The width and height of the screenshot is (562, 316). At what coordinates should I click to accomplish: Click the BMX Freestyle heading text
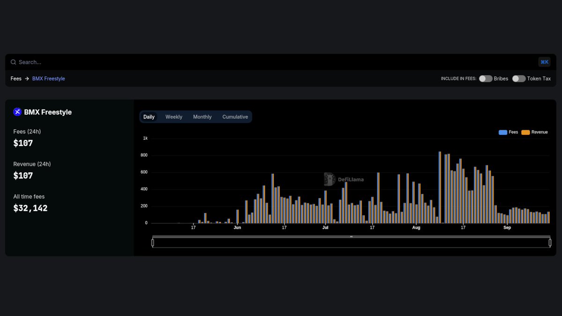pos(48,112)
